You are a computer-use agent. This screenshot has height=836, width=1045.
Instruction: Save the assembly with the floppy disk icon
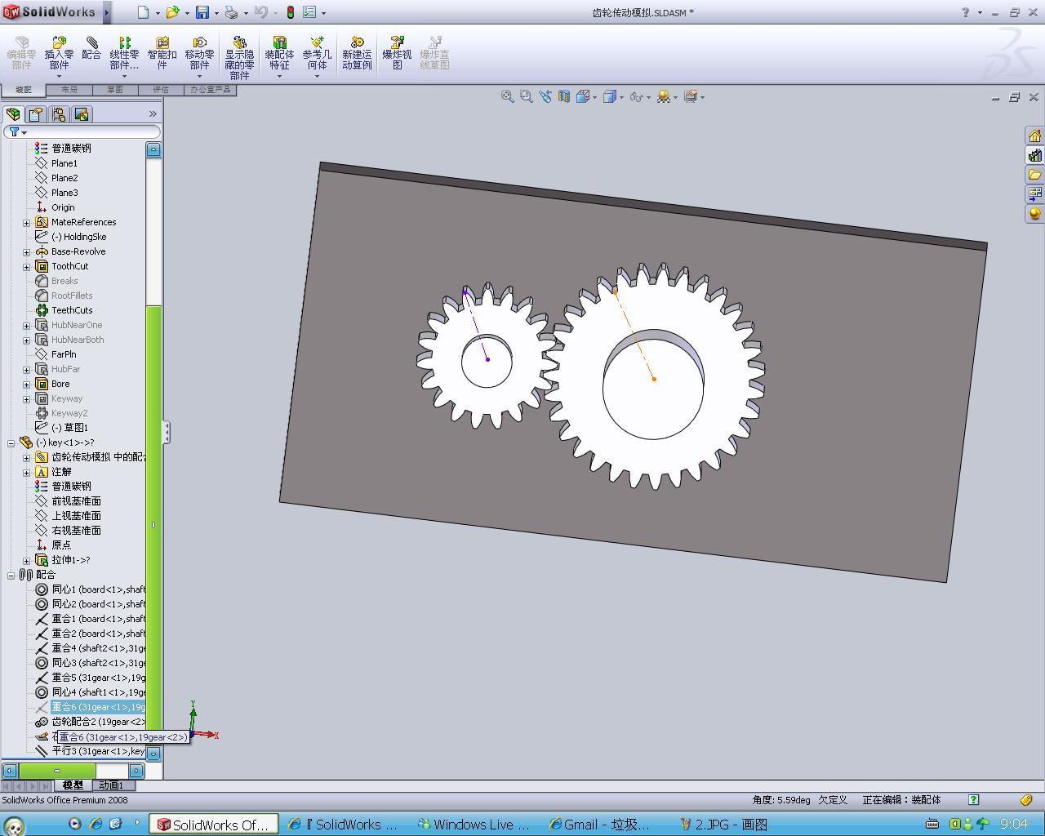pyautogui.click(x=202, y=12)
